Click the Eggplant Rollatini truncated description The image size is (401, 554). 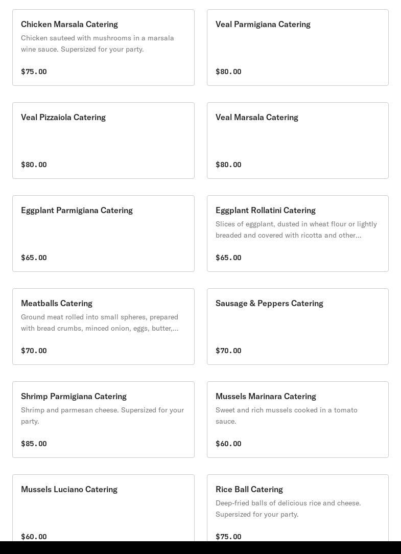click(296, 230)
